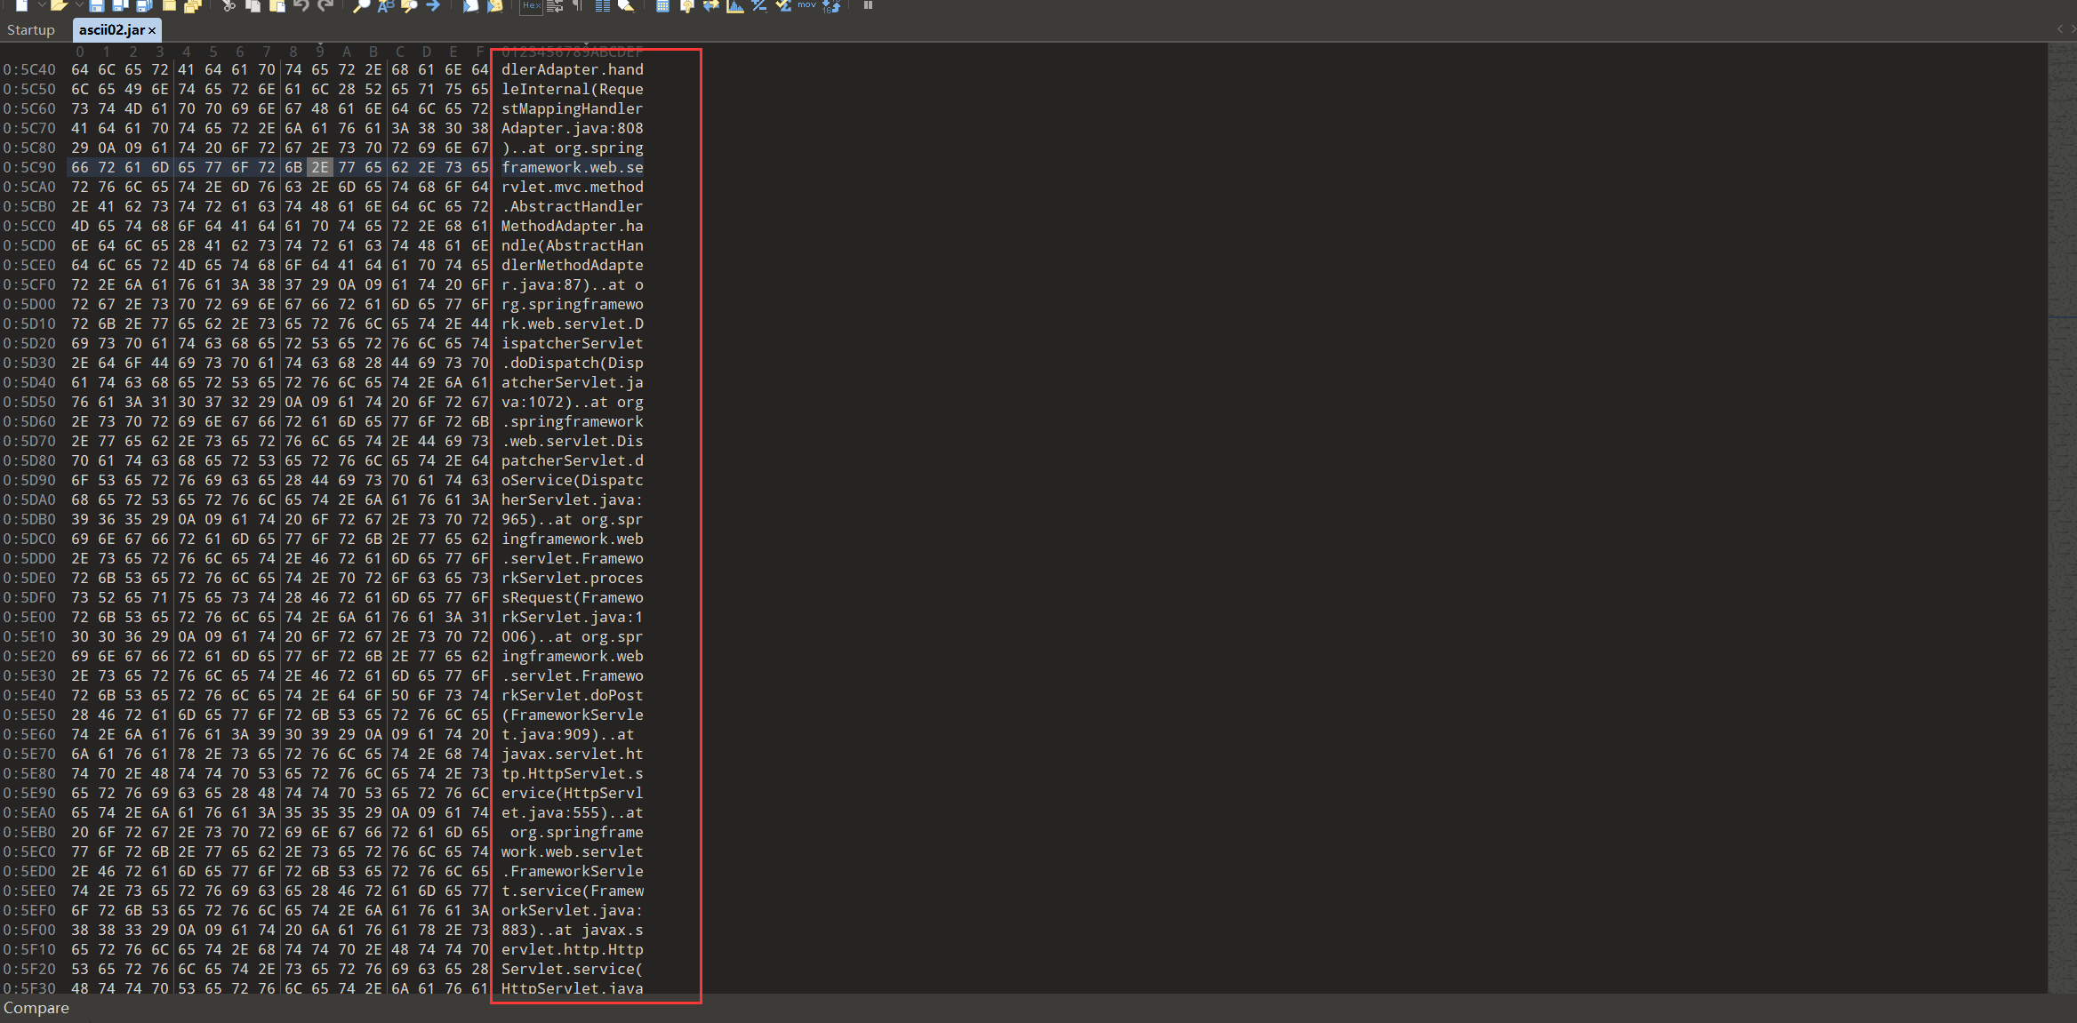The height and width of the screenshot is (1023, 2077).
Task: Click the highlighter dropdown icon
Action: coord(626,5)
